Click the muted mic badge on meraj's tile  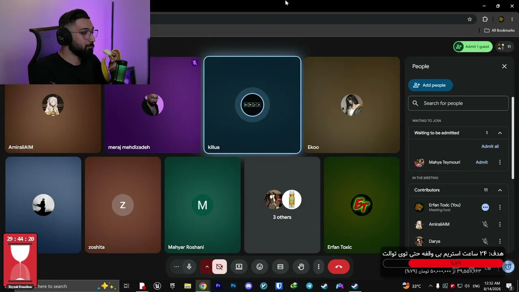point(195,63)
